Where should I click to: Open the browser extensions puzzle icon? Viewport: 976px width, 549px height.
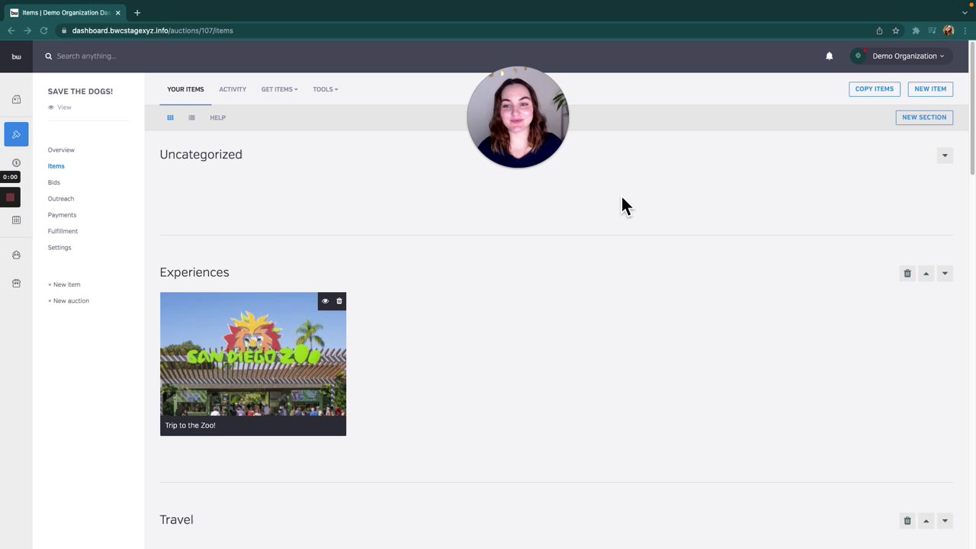(916, 30)
